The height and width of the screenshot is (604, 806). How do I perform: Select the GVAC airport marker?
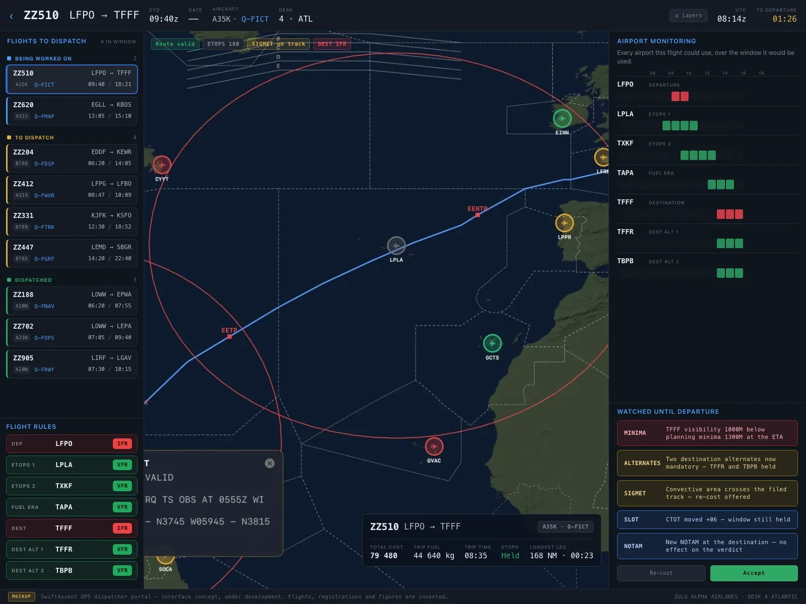click(x=434, y=446)
